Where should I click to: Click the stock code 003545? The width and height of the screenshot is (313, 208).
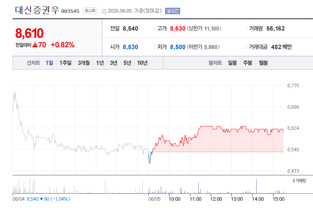coord(70,11)
